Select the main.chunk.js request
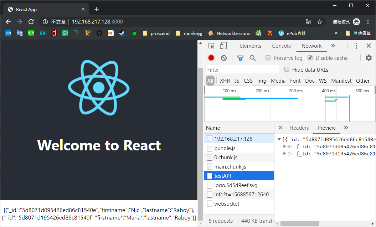 click(x=239, y=166)
